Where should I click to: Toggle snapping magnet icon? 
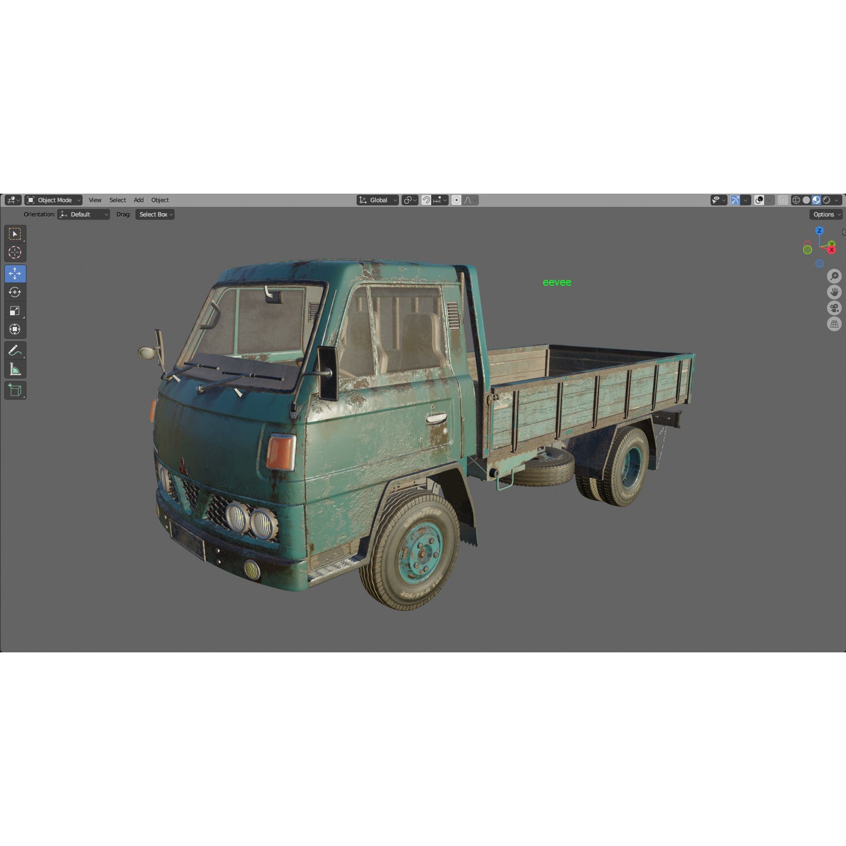coord(426,200)
